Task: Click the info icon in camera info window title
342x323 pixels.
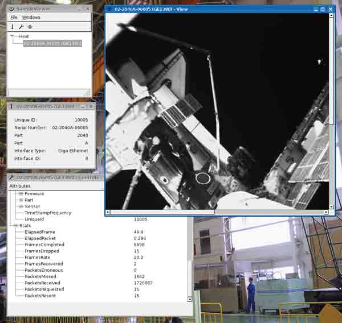Action: [x=11, y=106]
